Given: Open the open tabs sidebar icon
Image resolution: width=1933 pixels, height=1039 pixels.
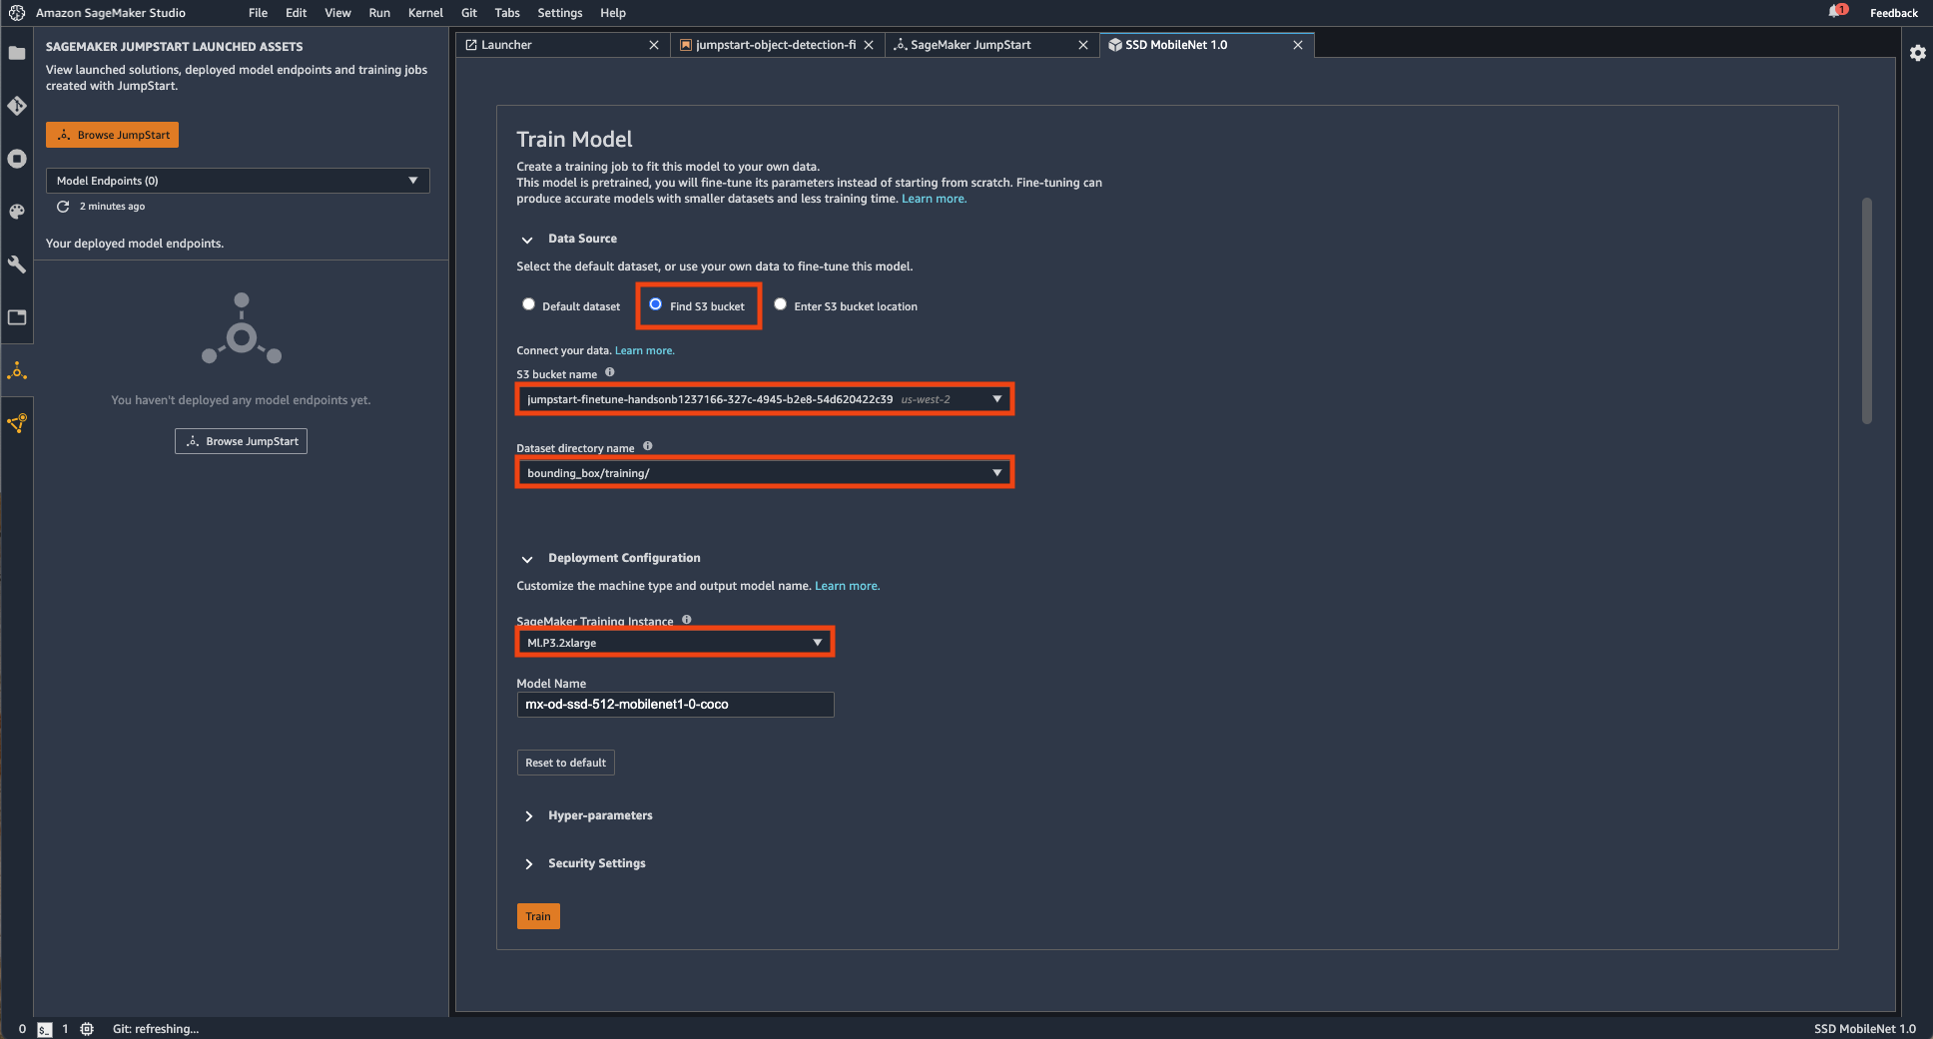Looking at the screenshot, I should point(17,317).
